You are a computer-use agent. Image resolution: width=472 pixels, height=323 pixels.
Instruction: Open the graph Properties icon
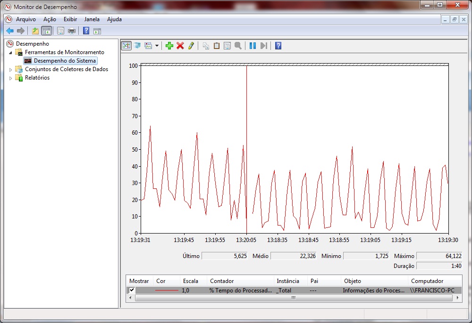coord(228,46)
